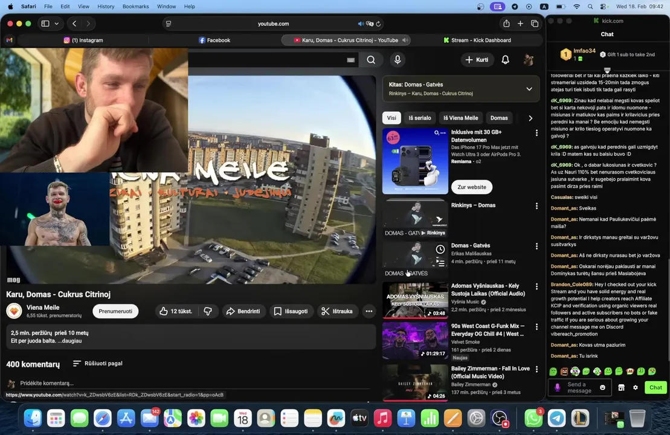This screenshot has height=435, width=670.
Task: Open options menu for Domas - Gatvės video
Action: coord(536,246)
